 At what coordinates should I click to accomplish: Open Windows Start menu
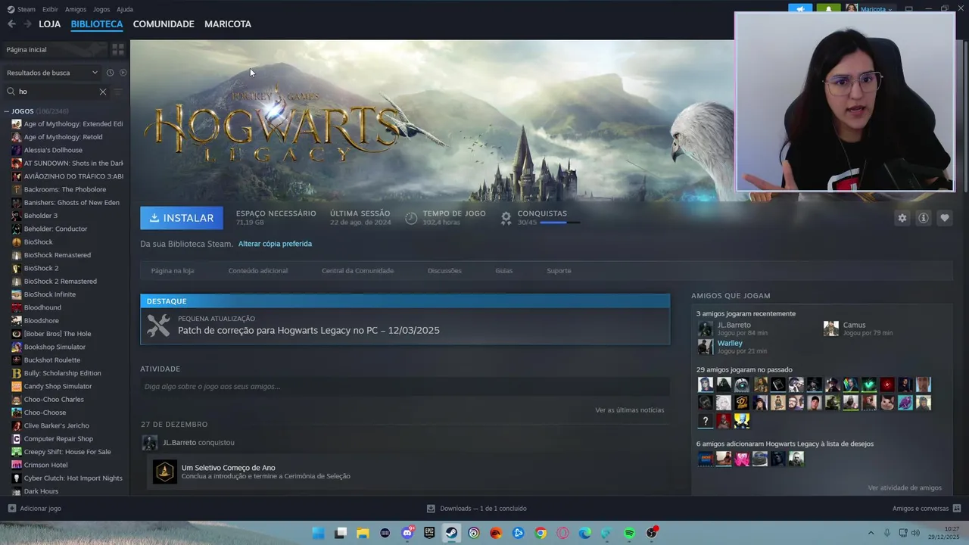[319, 533]
